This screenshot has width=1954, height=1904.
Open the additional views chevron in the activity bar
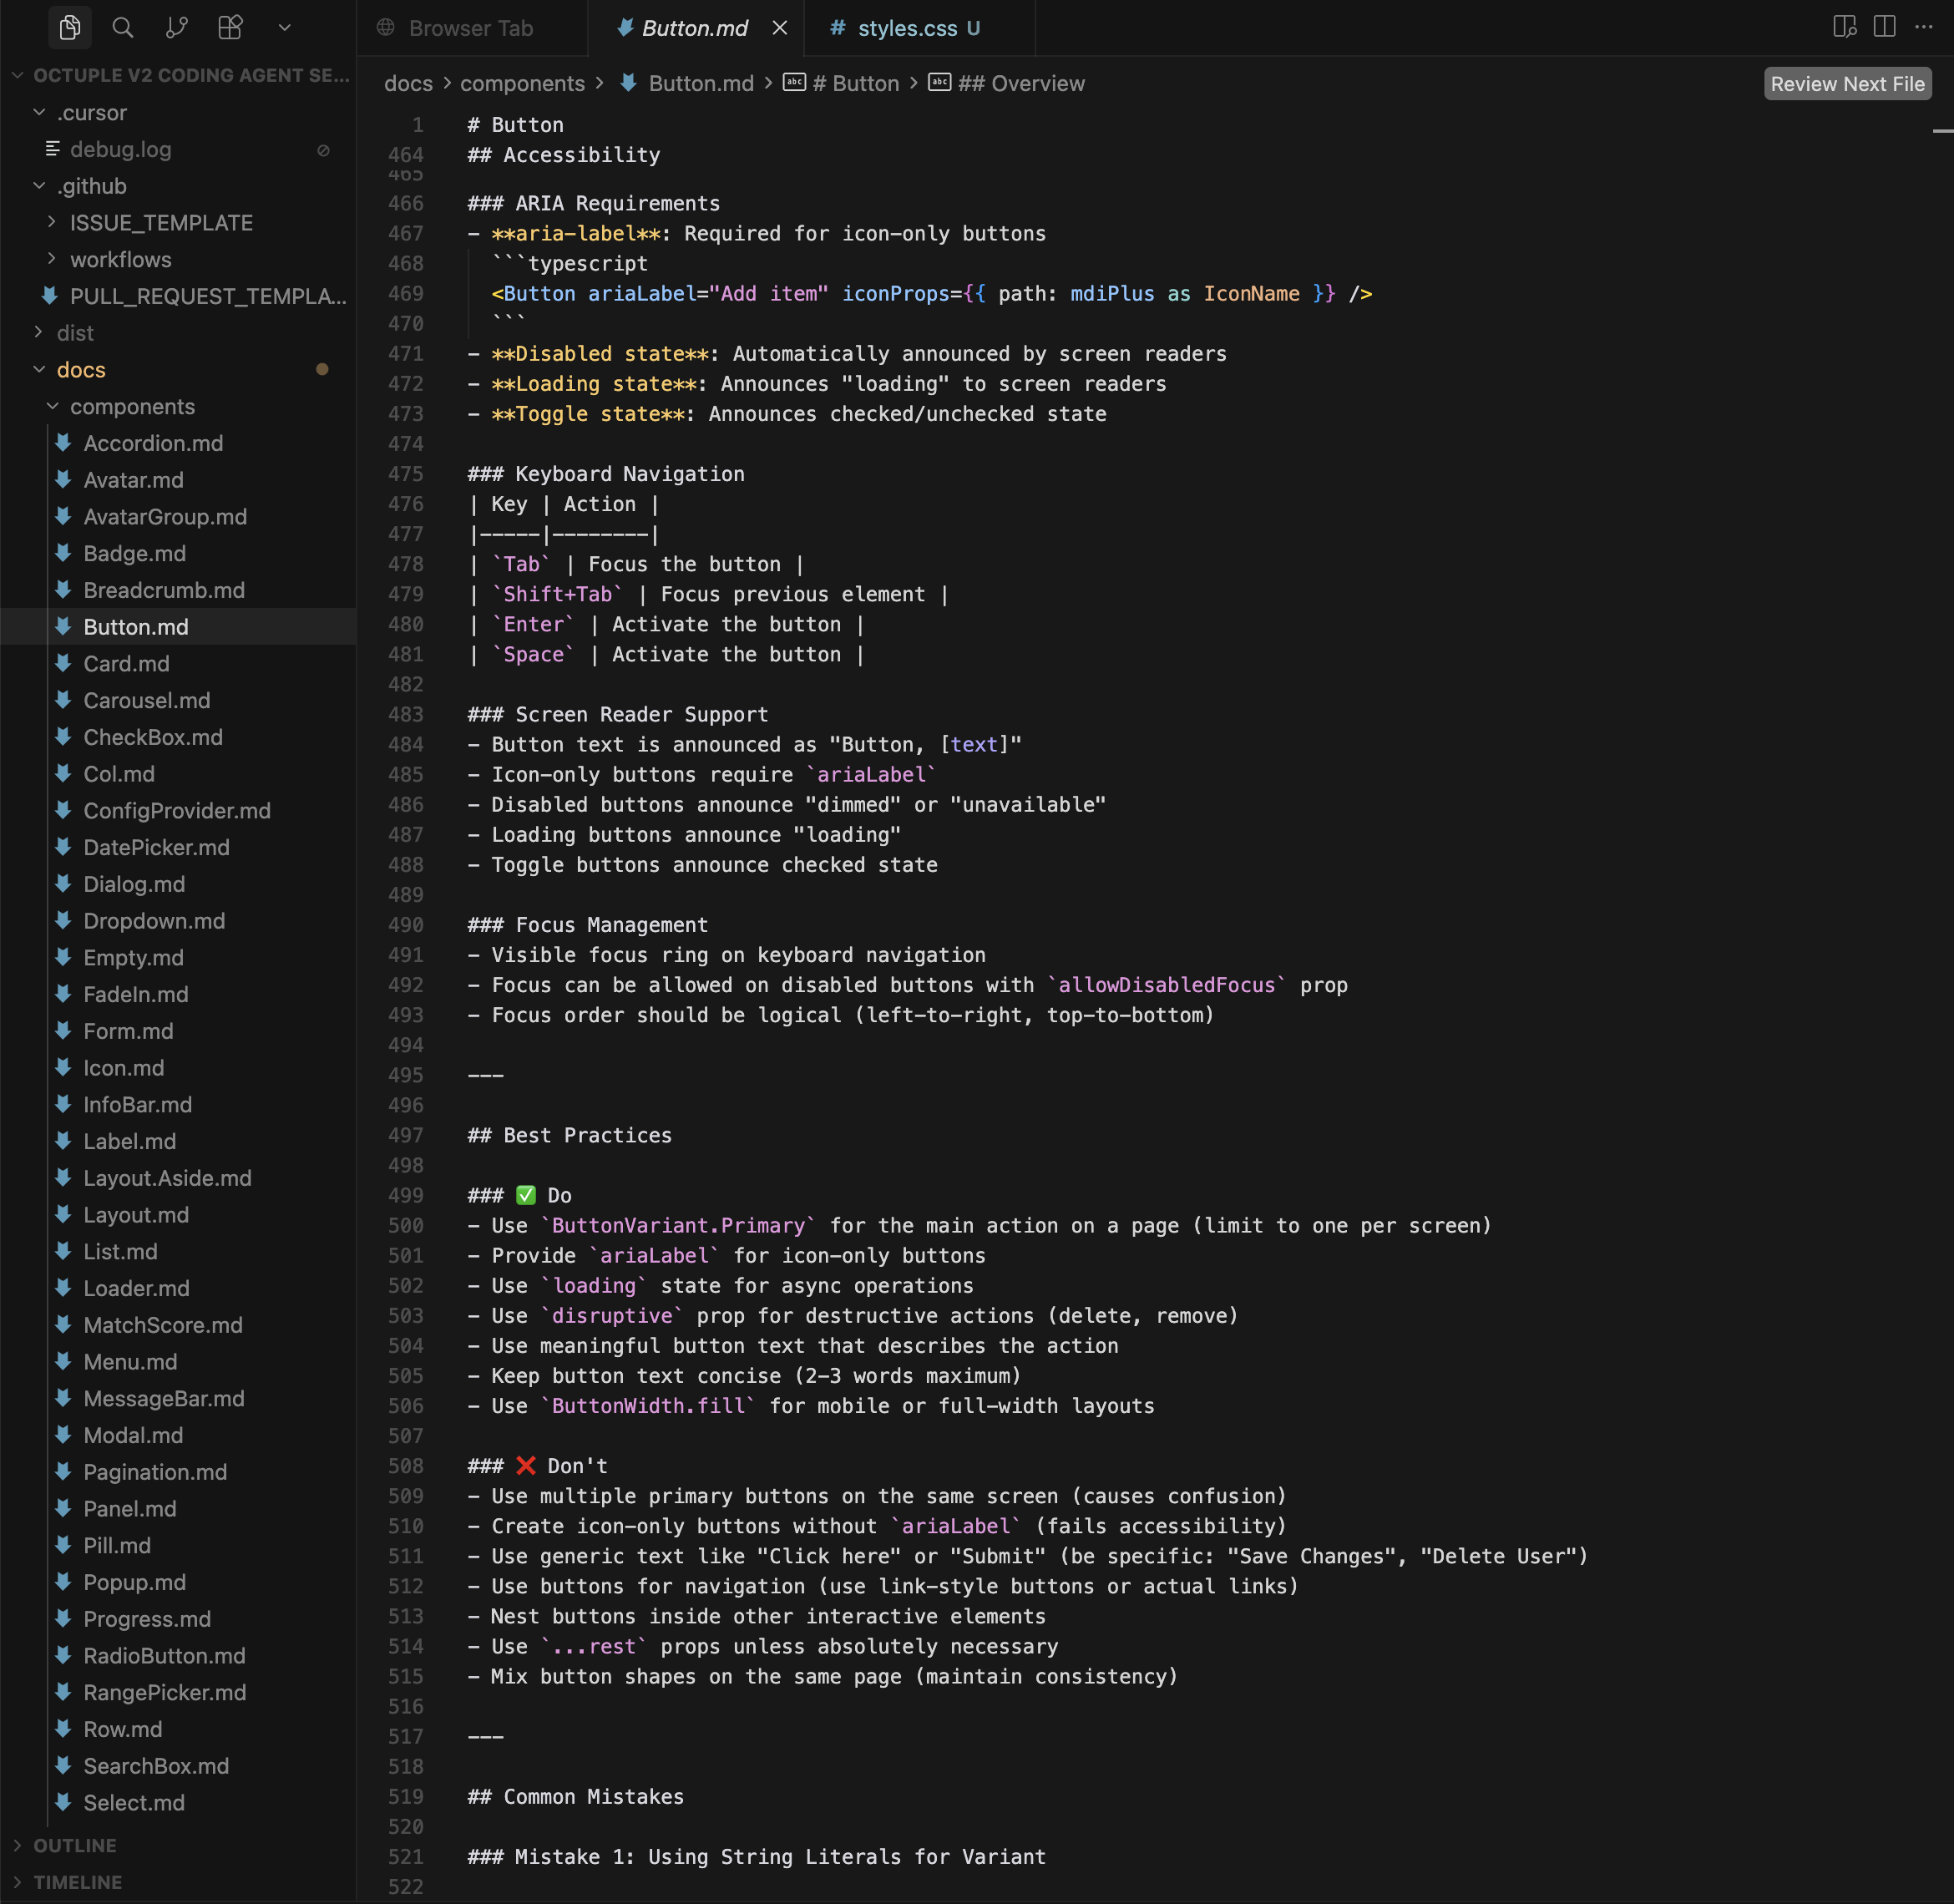(284, 27)
